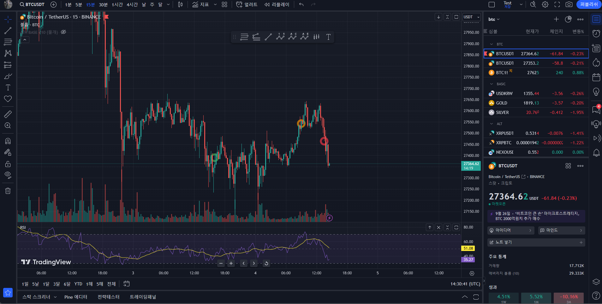Open quick search icon in top bar
This screenshot has width=602, height=304.
[533, 4]
